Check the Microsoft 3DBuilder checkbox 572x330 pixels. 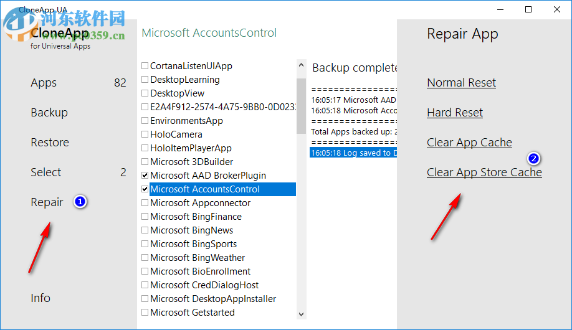pos(145,162)
